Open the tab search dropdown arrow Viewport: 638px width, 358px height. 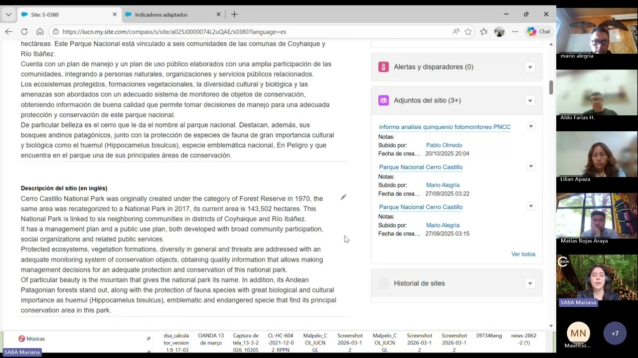point(8,14)
